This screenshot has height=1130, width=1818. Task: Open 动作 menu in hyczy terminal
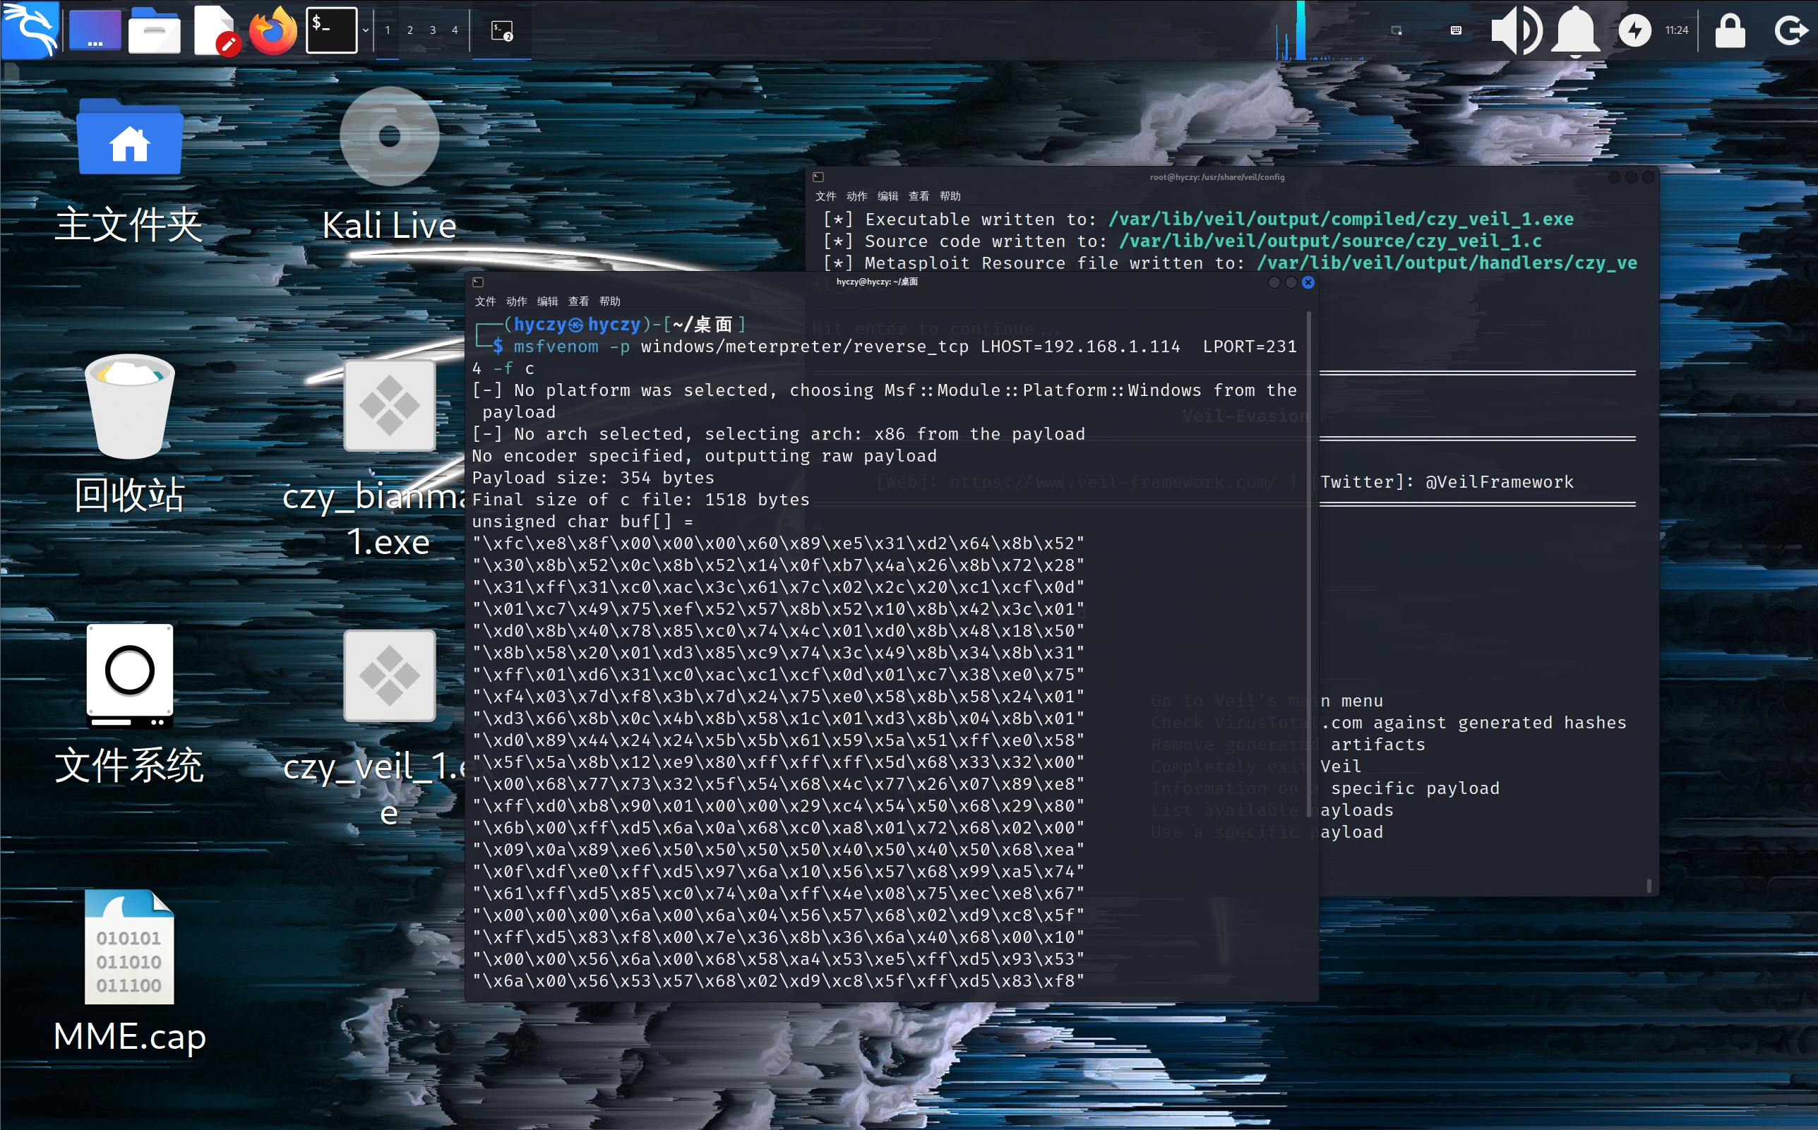click(517, 301)
